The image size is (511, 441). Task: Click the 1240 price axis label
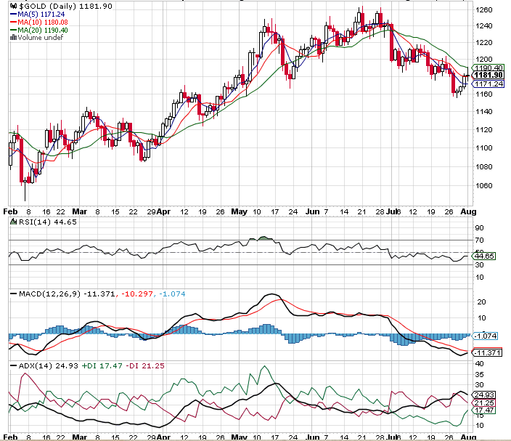coord(483,25)
